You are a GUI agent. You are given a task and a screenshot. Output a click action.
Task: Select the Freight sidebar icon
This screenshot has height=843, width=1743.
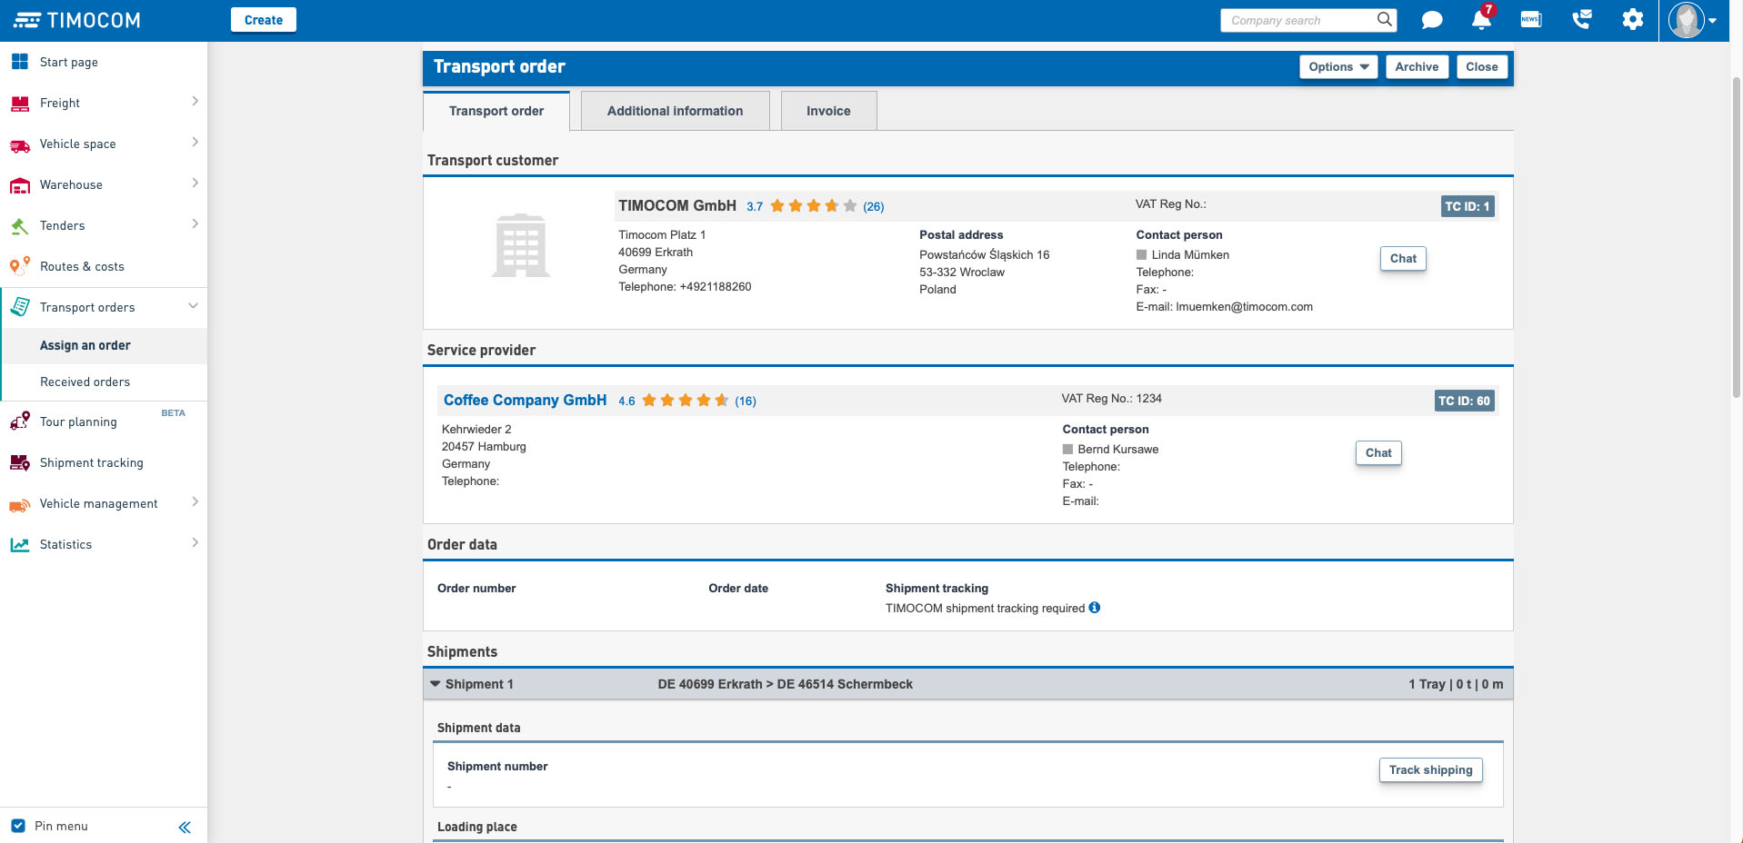tap(19, 103)
